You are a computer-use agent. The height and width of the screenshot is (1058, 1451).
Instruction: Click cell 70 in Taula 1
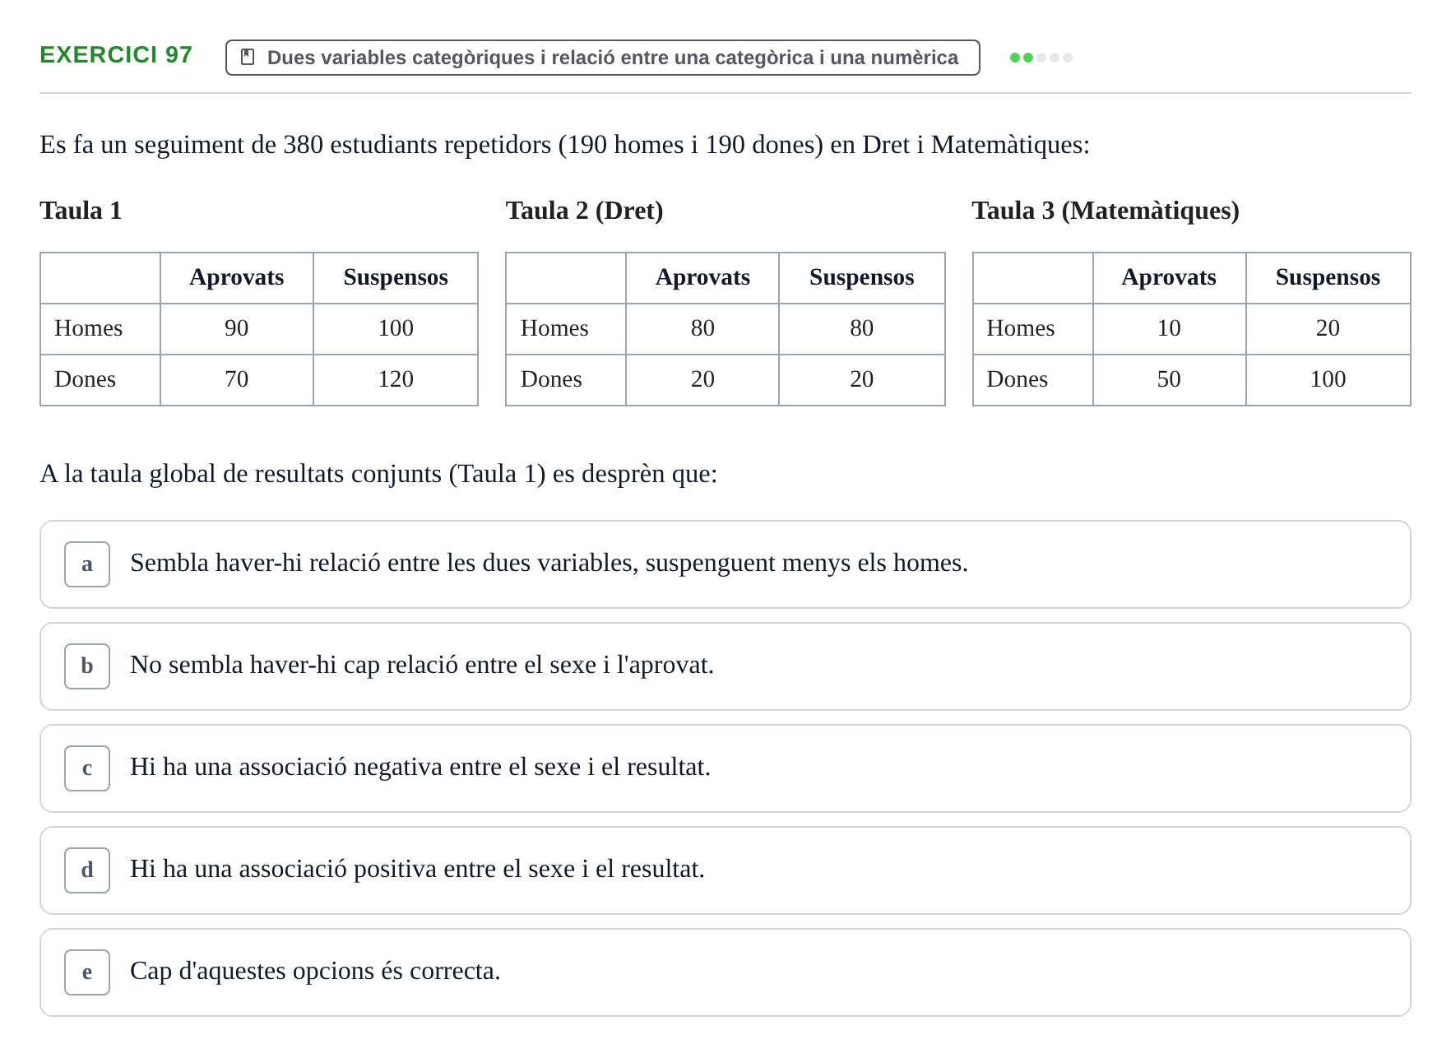click(237, 379)
